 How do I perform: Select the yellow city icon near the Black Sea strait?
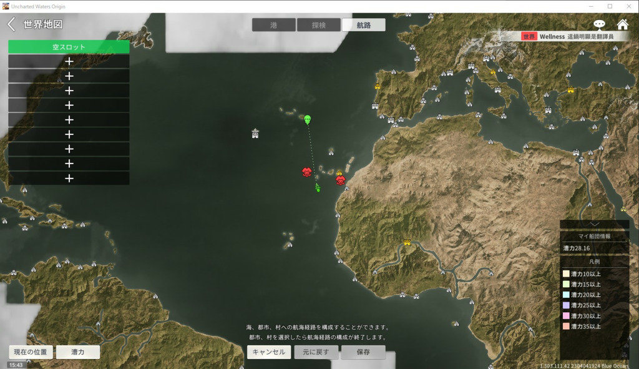(x=570, y=90)
